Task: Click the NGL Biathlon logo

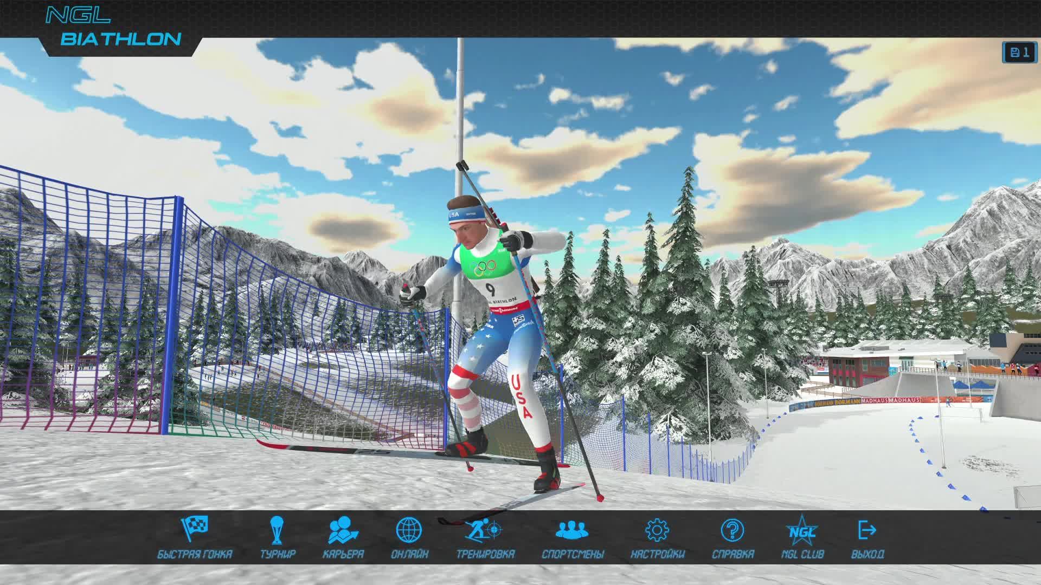Action: point(113,27)
